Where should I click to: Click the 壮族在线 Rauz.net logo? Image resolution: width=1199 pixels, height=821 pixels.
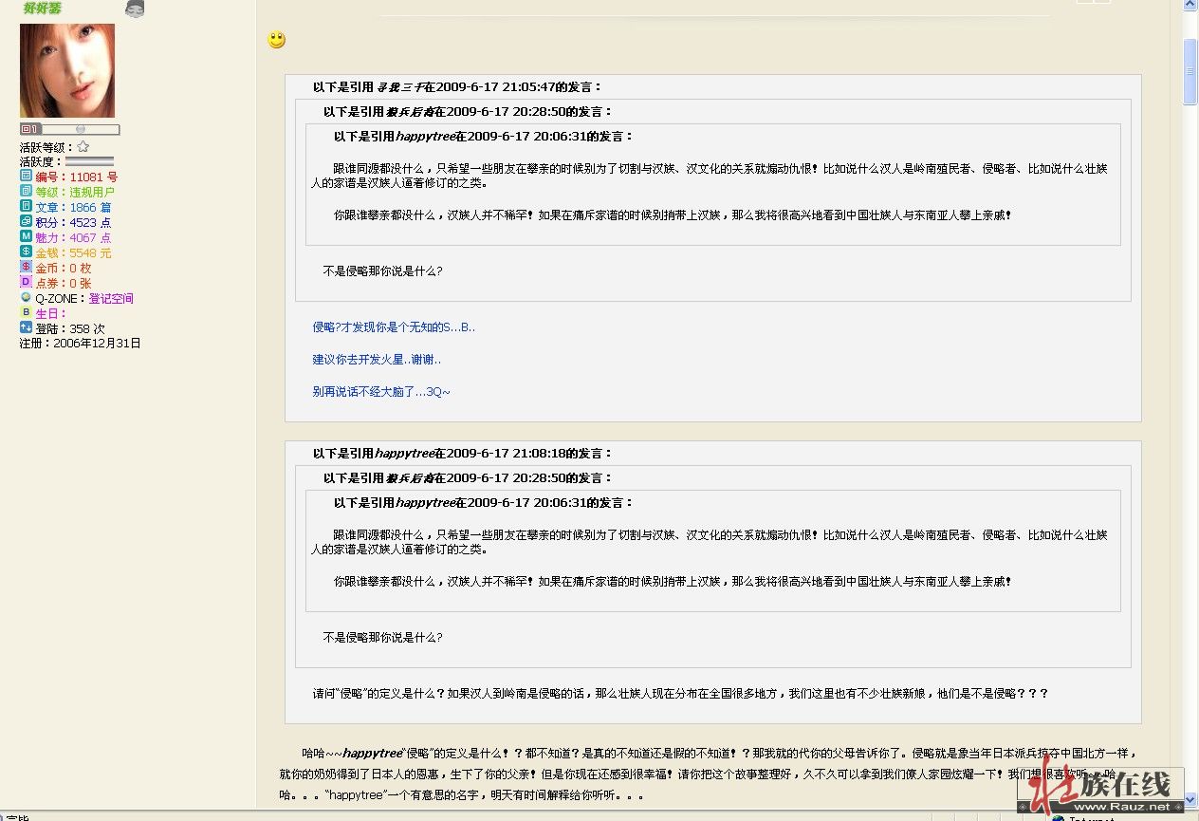click(1100, 786)
